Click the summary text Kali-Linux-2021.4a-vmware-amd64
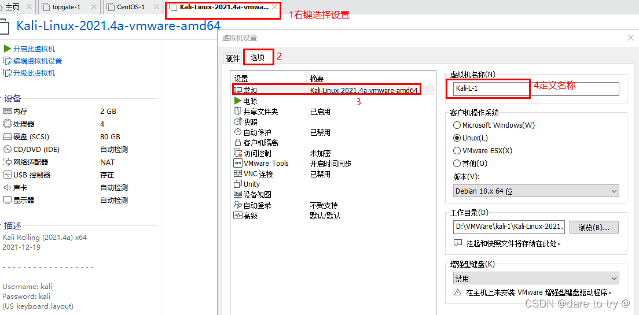The width and height of the screenshot is (639, 315). pos(364,90)
